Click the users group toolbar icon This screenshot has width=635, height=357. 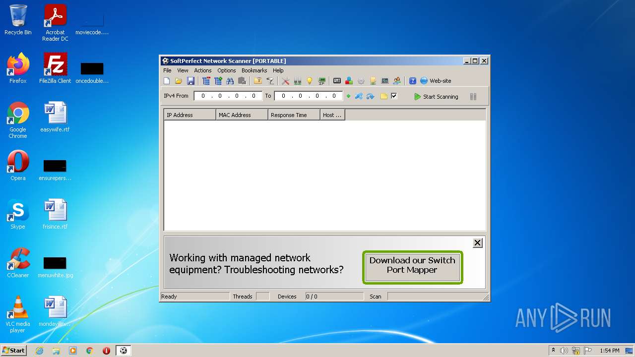pyautogui.click(x=397, y=81)
